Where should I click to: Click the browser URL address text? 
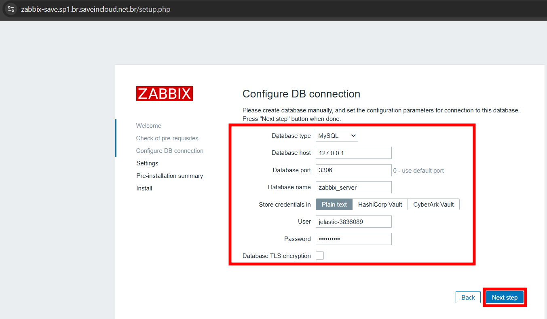pyautogui.click(x=96, y=9)
